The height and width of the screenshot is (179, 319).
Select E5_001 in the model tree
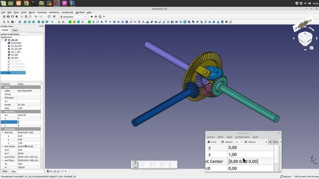(x=15, y=55)
